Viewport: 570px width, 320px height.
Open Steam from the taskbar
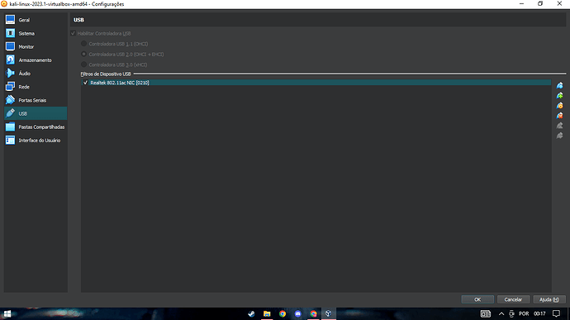[251, 313]
